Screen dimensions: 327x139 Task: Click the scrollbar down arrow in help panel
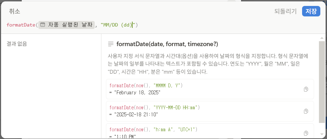pos(322,134)
